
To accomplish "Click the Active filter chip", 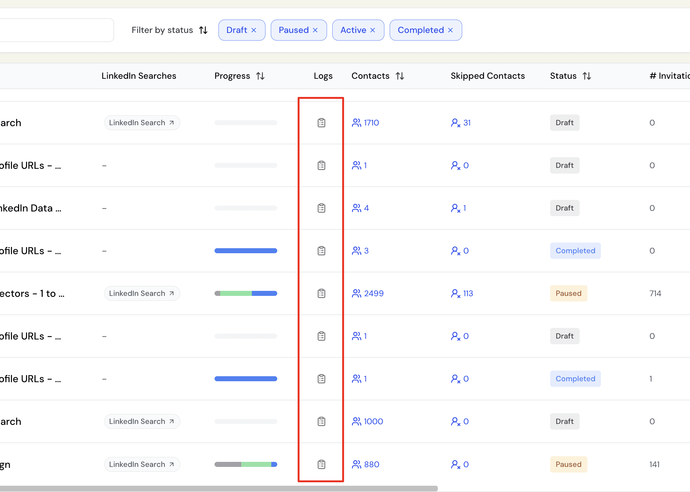I will pos(353,30).
